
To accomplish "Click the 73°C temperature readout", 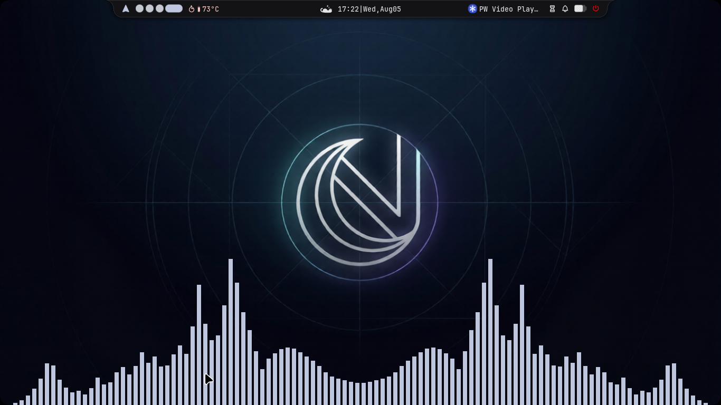I will (x=210, y=9).
